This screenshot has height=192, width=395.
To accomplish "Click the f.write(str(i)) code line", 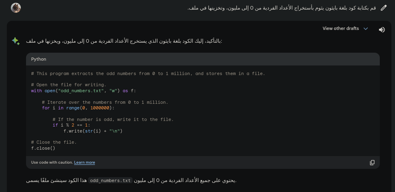I will point(93,131).
